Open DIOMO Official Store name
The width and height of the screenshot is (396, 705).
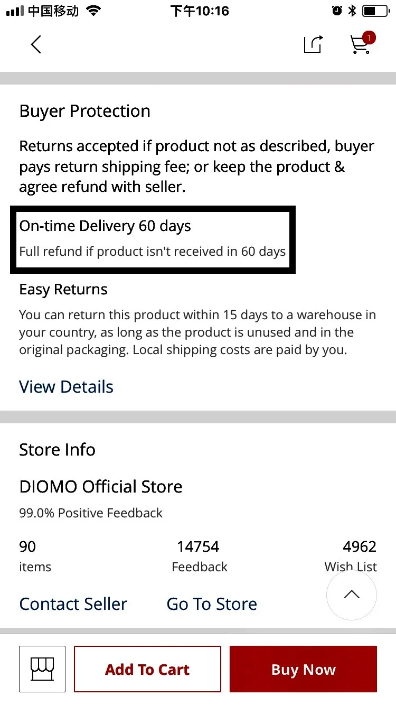click(101, 487)
